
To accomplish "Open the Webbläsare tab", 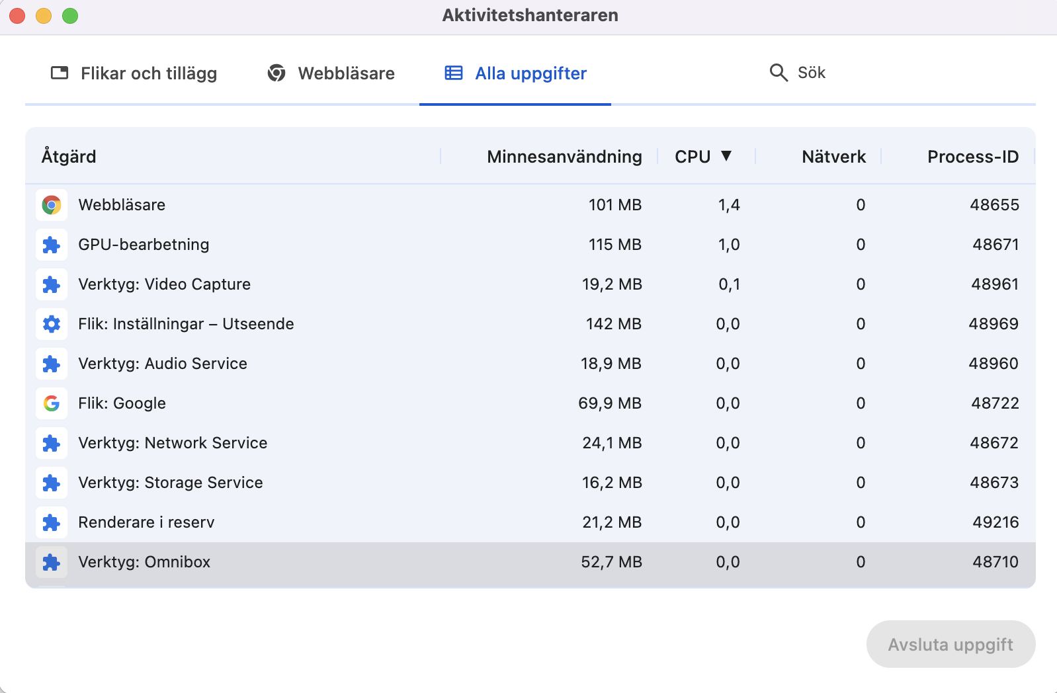I will pyautogui.click(x=331, y=73).
